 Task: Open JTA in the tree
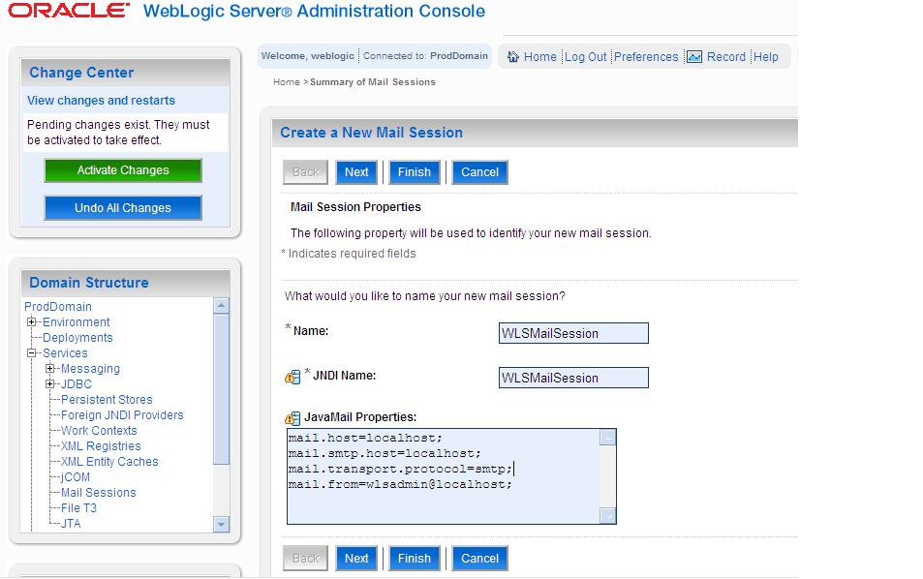pyautogui.click(x=71, y=524)
